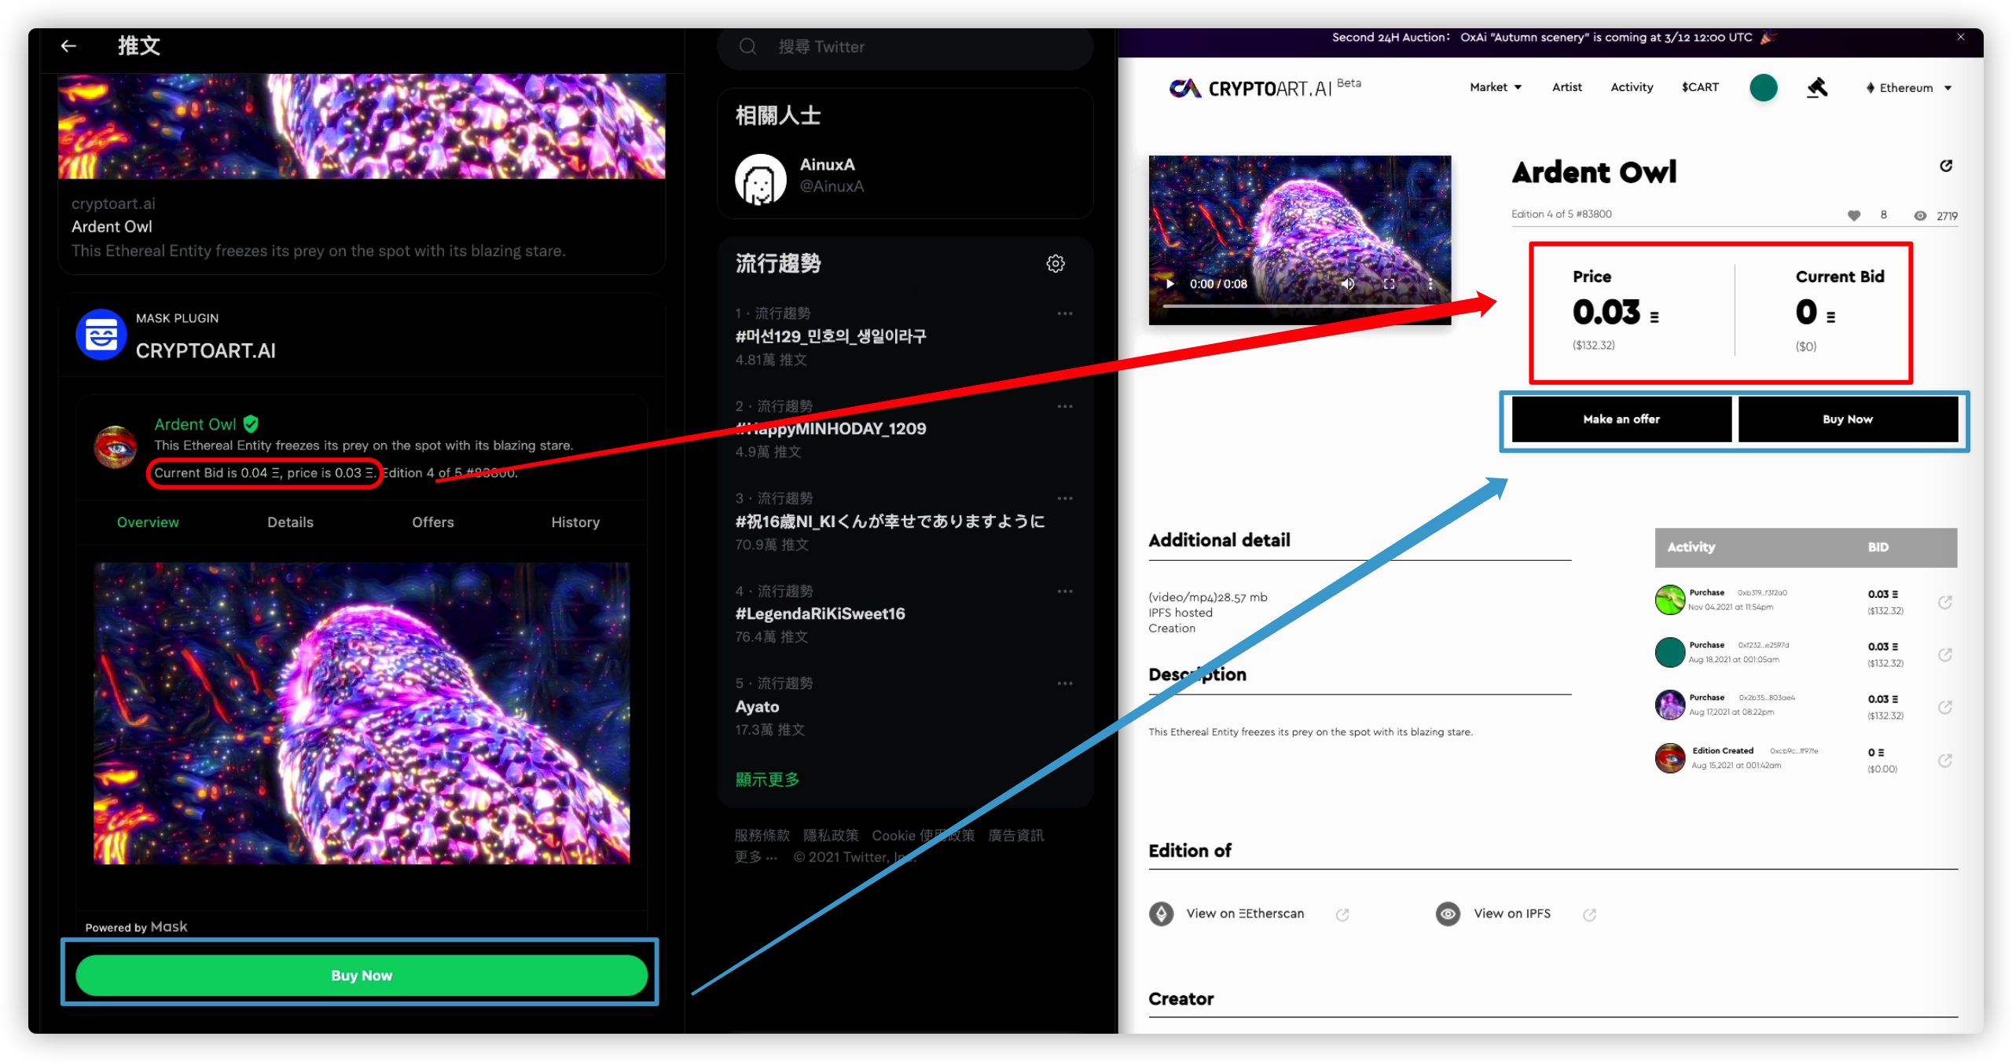The width and height of the screenshot is (2012, 1062).
Task: Click the View on Etherscan icon
Action: point(1161,914)
